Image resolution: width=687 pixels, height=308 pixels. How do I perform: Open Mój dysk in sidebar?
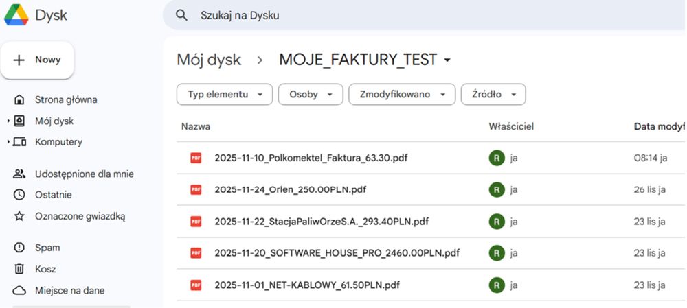click(x=54, y=121)
